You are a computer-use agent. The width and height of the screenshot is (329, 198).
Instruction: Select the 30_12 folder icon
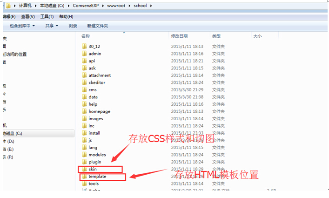click(x=84, y=46)
